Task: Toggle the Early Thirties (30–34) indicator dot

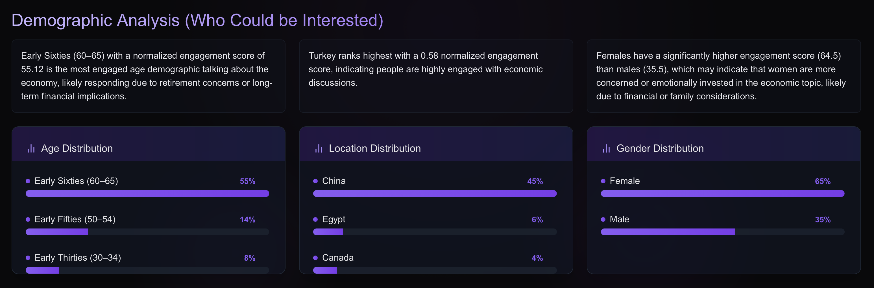Action: click(27, 258)
